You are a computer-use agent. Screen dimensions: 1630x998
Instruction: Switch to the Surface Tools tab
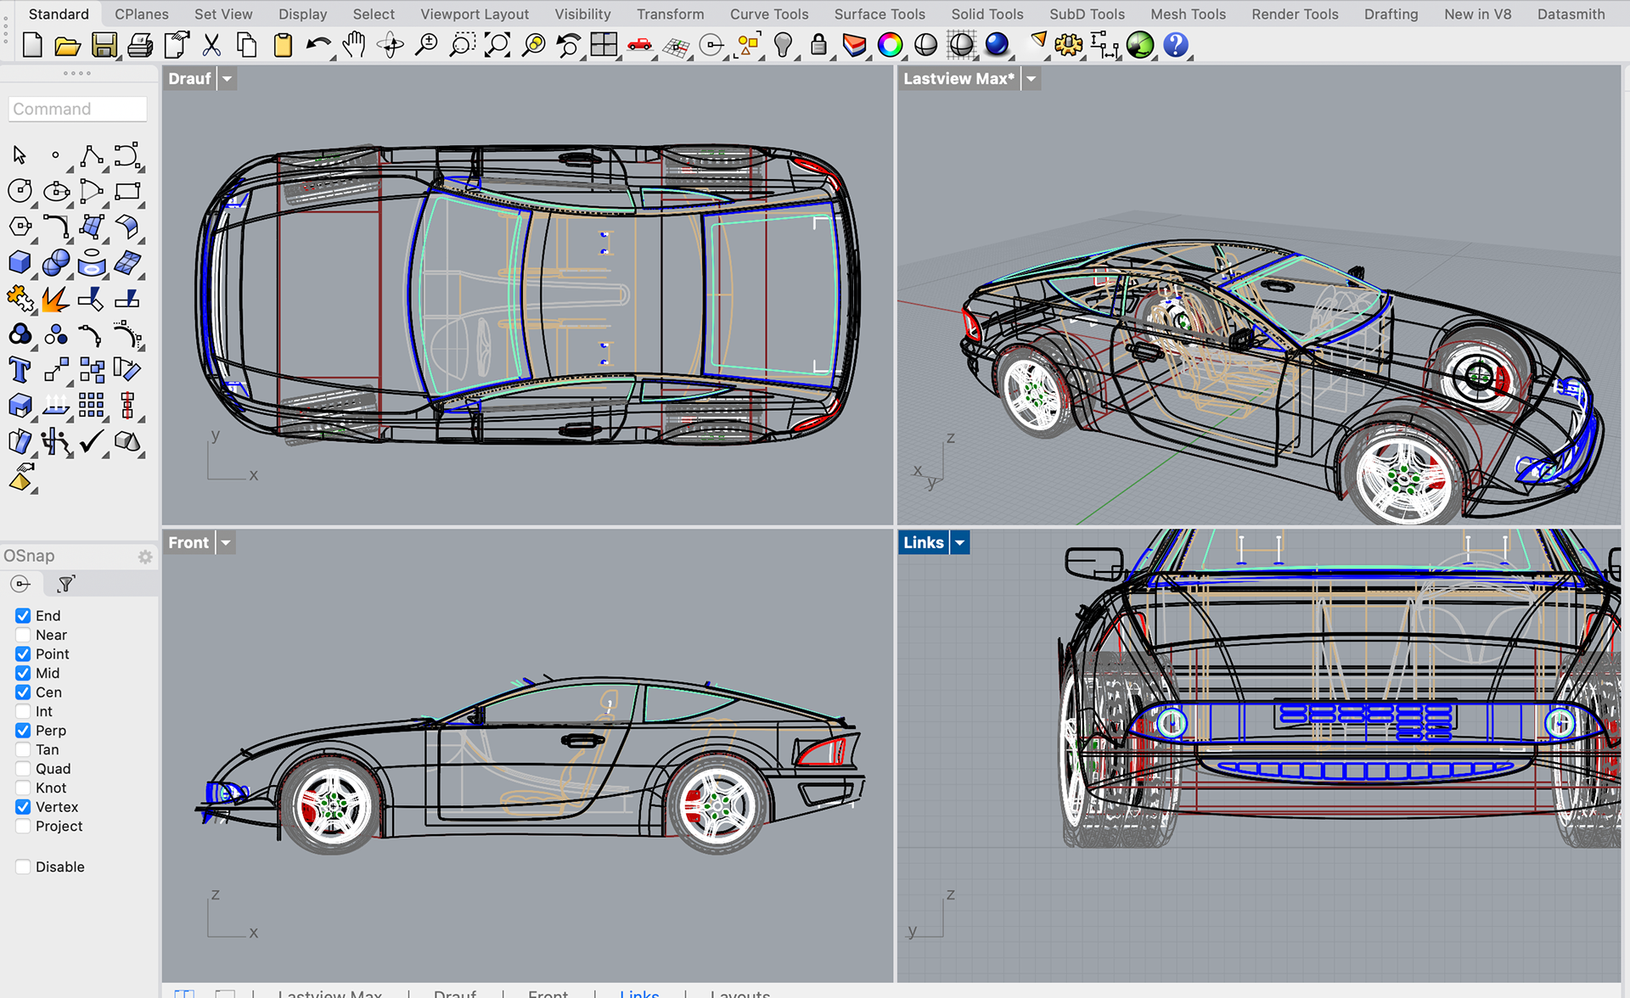[x=879, y=14]
